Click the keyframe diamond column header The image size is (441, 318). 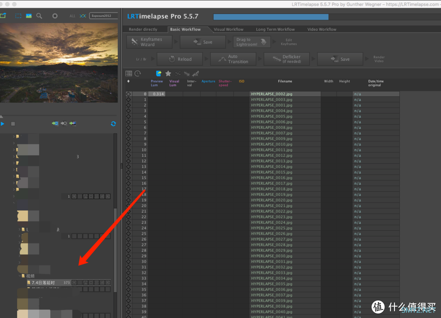[129, 81]
